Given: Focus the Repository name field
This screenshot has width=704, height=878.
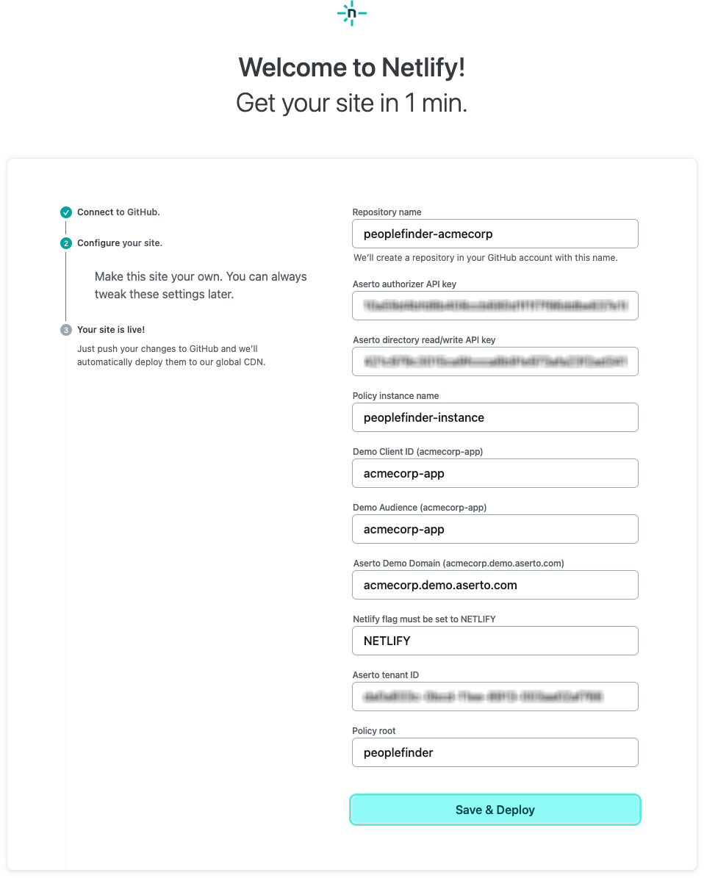Looking at the screenshot, I should click(495, 234).
